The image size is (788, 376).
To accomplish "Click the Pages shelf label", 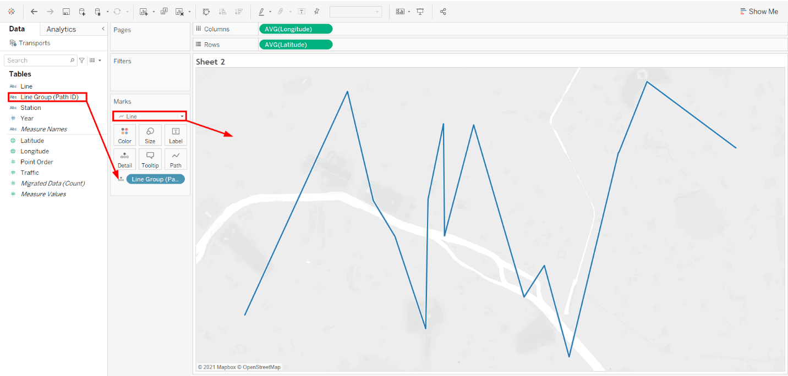I will click(x=122, y=30).
